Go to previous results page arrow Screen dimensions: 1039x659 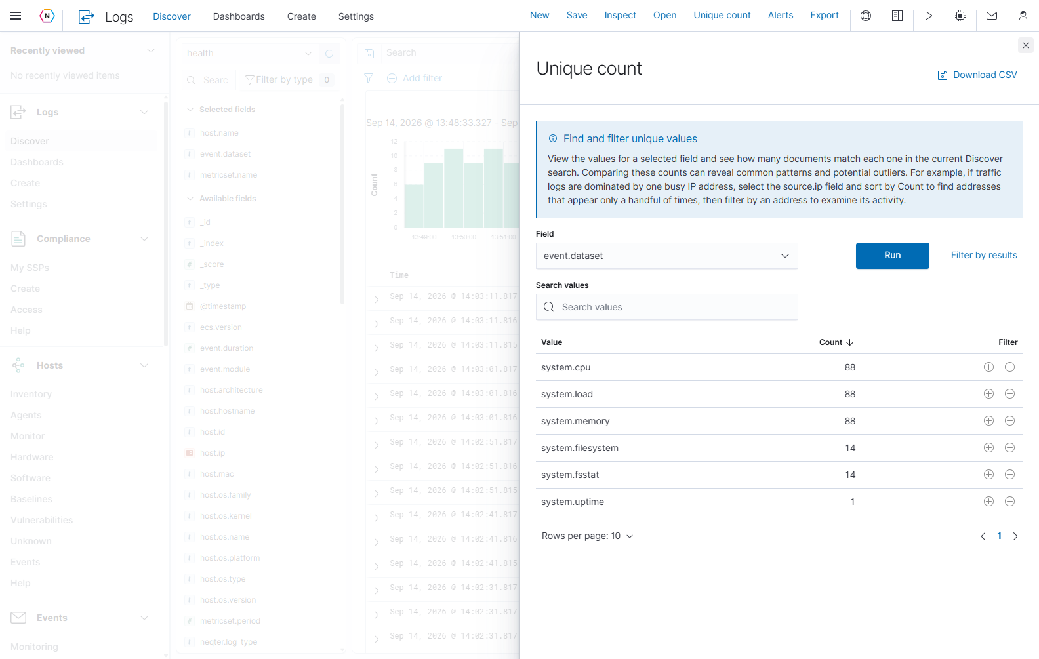983,536
